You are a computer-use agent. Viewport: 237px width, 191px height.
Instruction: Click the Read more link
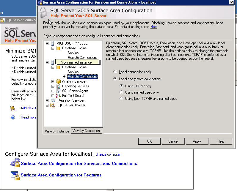(29, 117)
